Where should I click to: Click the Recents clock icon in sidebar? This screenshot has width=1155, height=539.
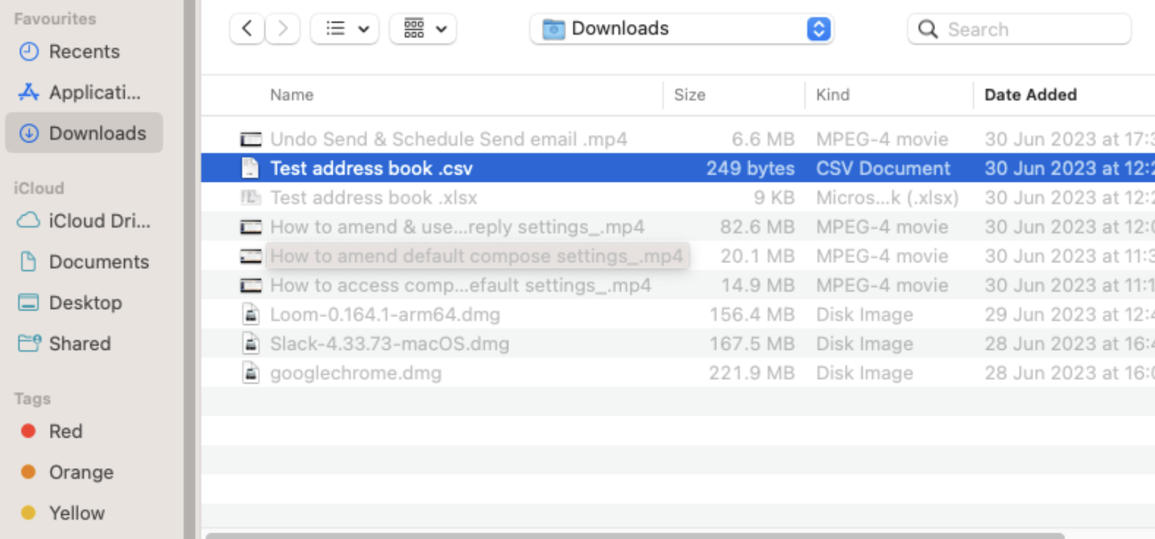click(x=28, y=51)
